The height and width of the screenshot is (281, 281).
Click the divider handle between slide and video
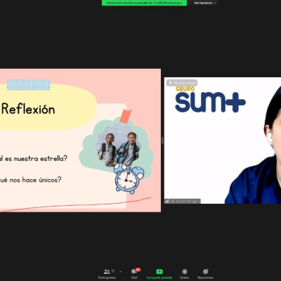pos(162,140)
